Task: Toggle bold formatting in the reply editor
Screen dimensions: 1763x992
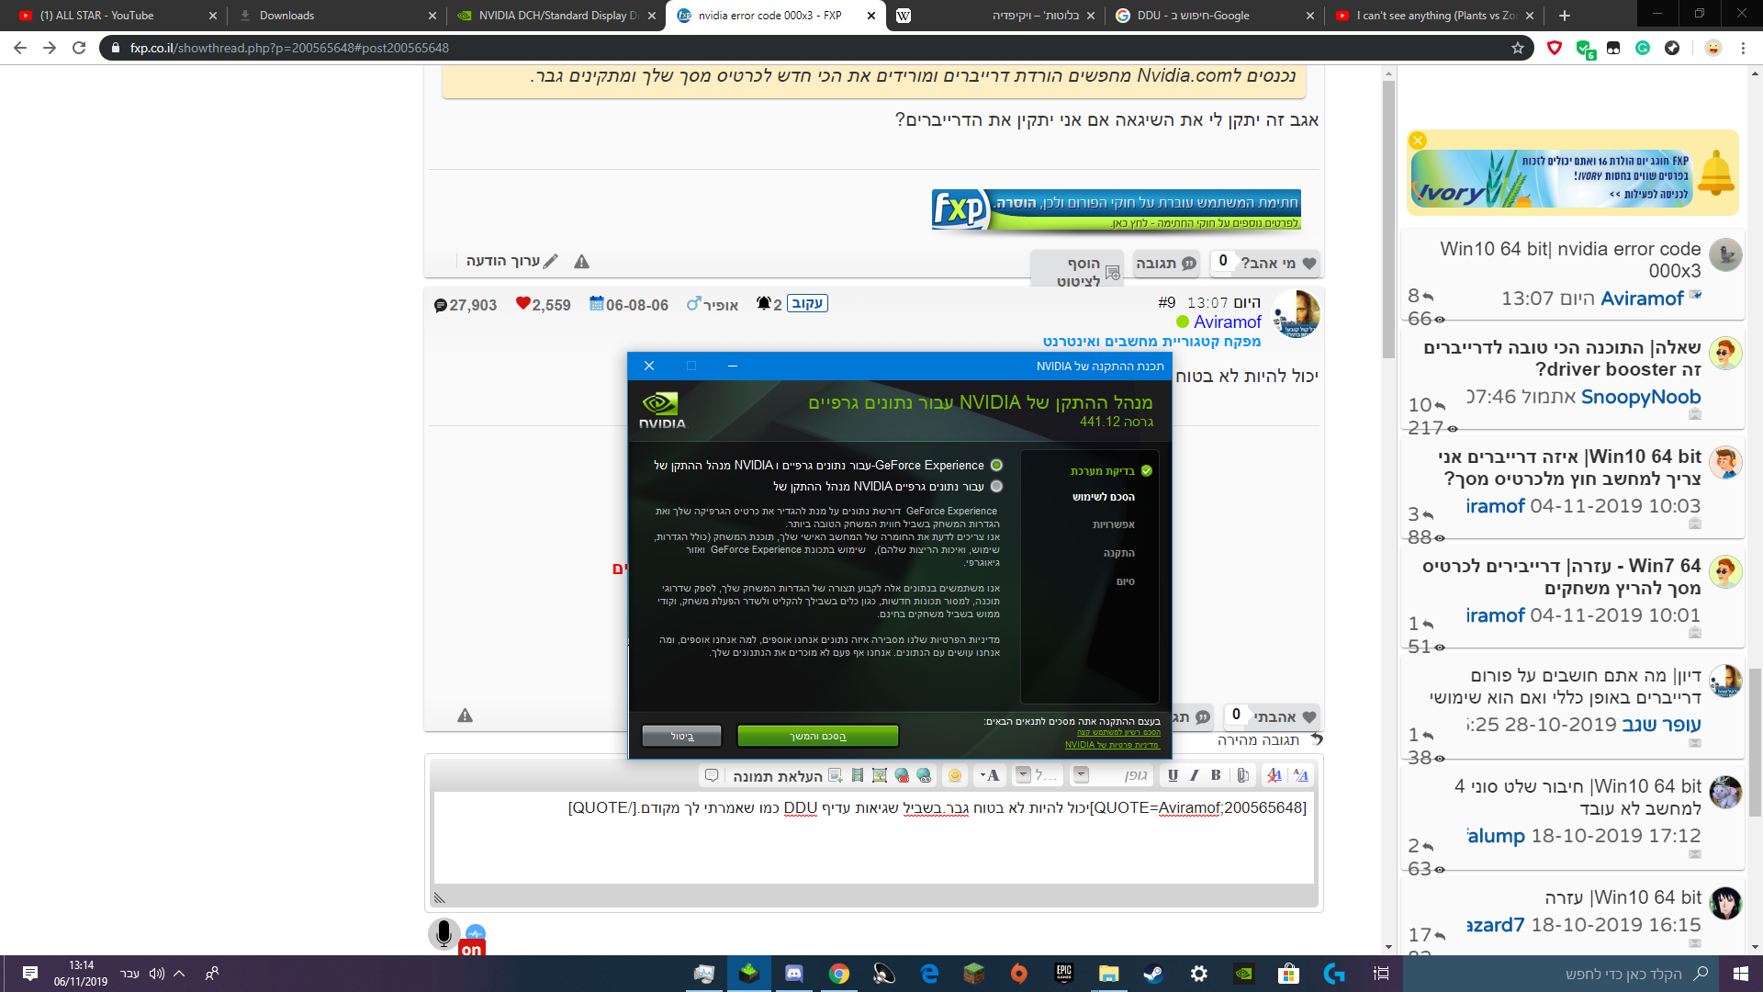Action: pos(1215,775)
